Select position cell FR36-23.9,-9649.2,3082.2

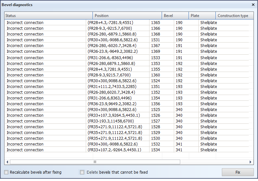(112, 51)
